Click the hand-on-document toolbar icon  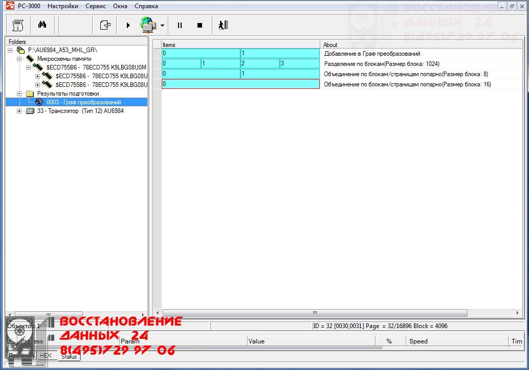pyautogui.click(x=105, y=25)
